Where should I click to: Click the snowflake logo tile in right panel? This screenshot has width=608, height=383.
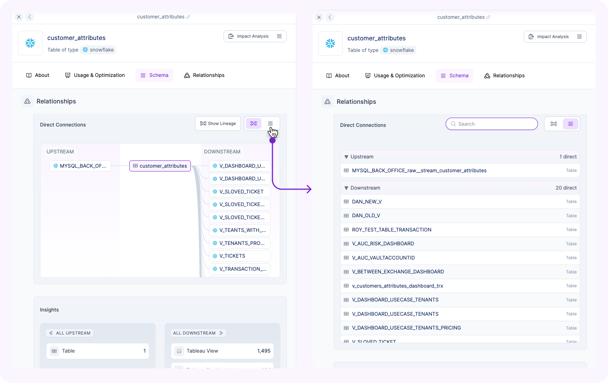(x=330, y=43)
